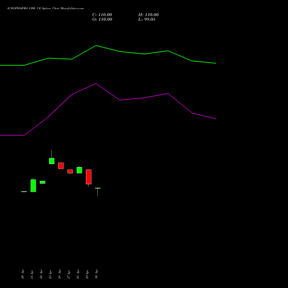Click the 23 Apr green candle with long upper wick
Viewport: 288px width, 288px height.
point(52,161)
